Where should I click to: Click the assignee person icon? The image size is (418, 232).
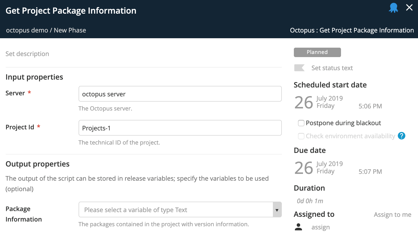298,227
